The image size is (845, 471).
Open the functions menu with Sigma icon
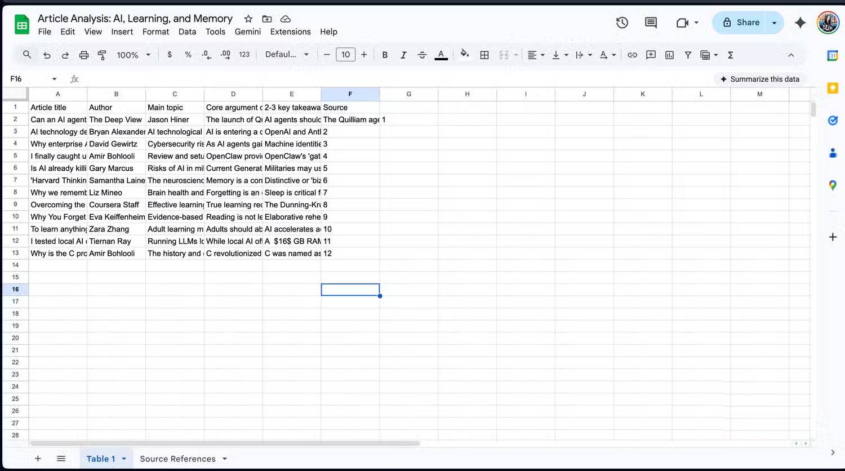(x=731, y=55)
